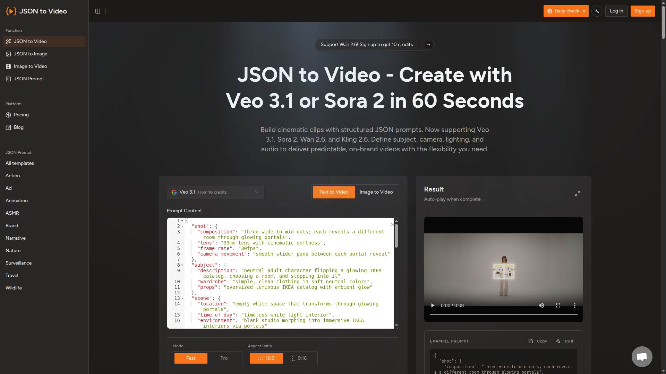Toggle the sidebar collapse icon
This screenshot has height=374, width=666.
click(98, 11)
